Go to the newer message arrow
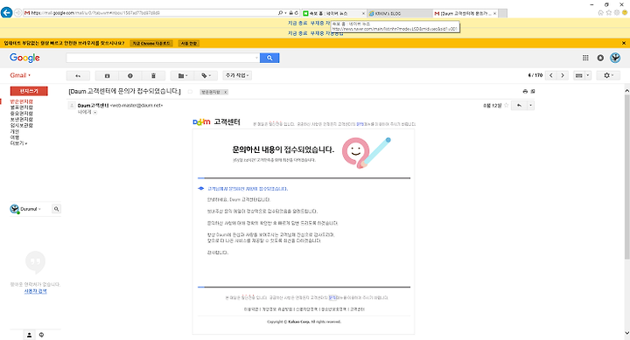Screen dimensions: 630x340 pyautogui.click(x=551, y=75)
